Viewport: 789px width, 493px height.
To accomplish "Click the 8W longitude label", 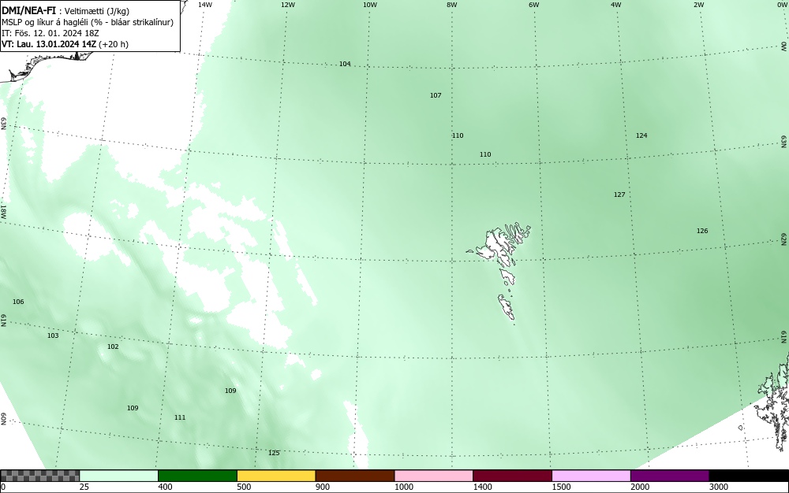I will tap(452, 5).
